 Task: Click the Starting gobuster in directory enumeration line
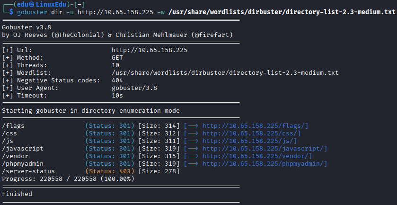pos(91,111)
